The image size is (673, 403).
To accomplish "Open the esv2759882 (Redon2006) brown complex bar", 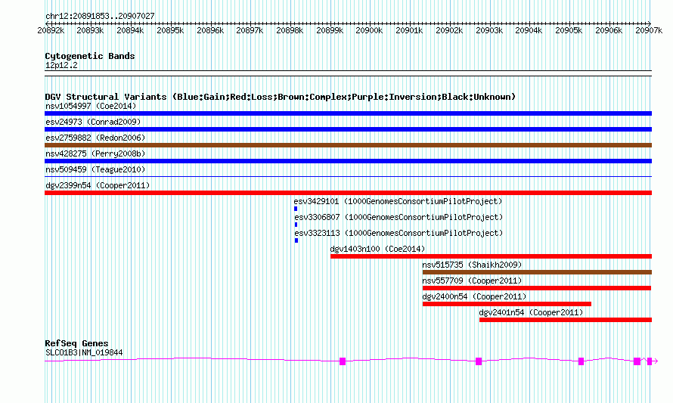I will tap(348, 145).
